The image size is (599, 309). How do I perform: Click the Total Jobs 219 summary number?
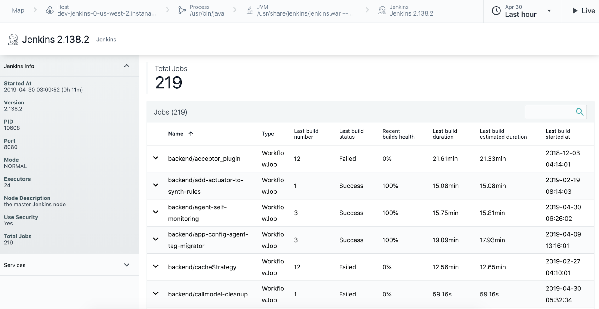tap(168, 83)
